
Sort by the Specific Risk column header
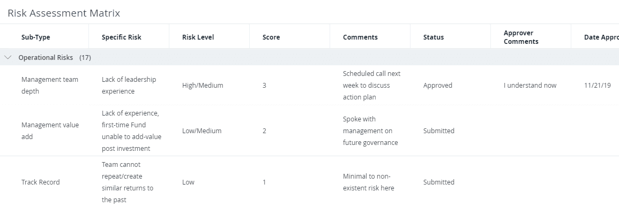[x=122, y=37]
